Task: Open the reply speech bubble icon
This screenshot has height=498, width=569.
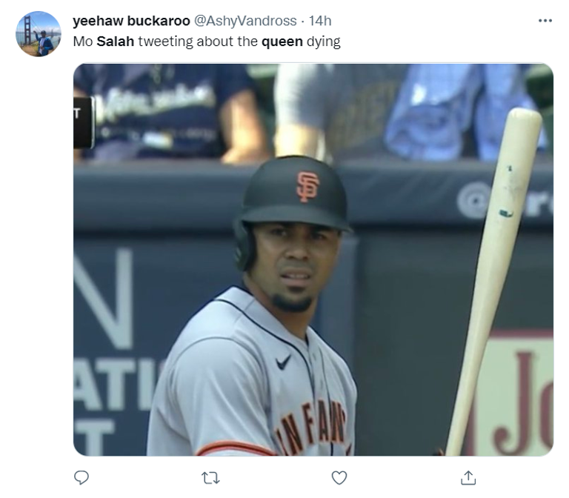Action: 81,478
